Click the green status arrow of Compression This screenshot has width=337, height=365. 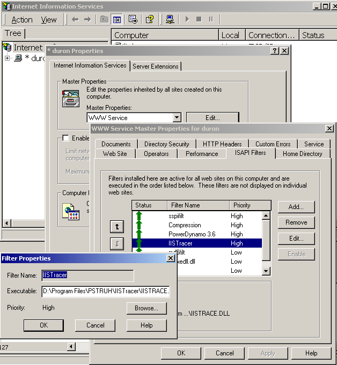[139, 225]
